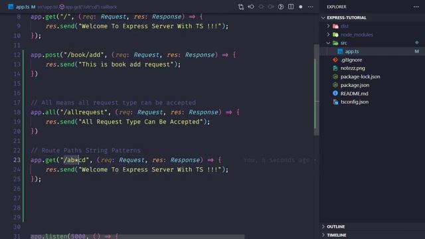425x239 pixels.
Task: Click the app.get callback breadcrumb
Action: 91,7
